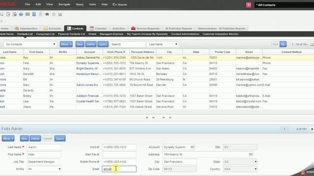
Task: Go to first record set in list pager
Action: [147, 117]
